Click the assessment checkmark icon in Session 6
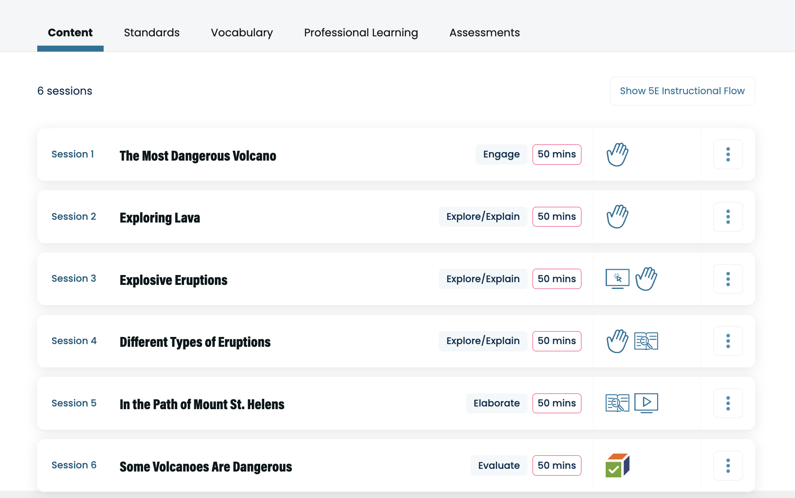 pyautogui.click(x=617, y=465)
